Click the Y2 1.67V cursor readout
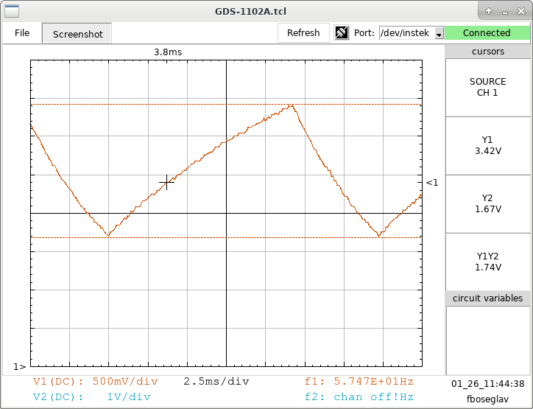Screen dimensions: 533x409 coord(487,203)
